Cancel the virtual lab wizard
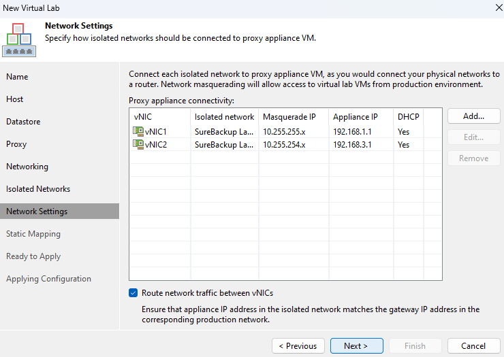This screenshot has height=357, width=504. pyautogui.click(x=473, y=345)
